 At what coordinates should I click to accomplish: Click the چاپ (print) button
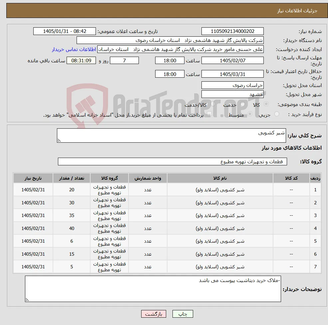click(182, 314)
